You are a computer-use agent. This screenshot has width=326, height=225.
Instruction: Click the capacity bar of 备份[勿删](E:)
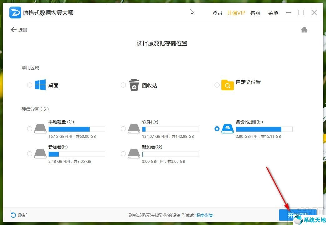264,129
